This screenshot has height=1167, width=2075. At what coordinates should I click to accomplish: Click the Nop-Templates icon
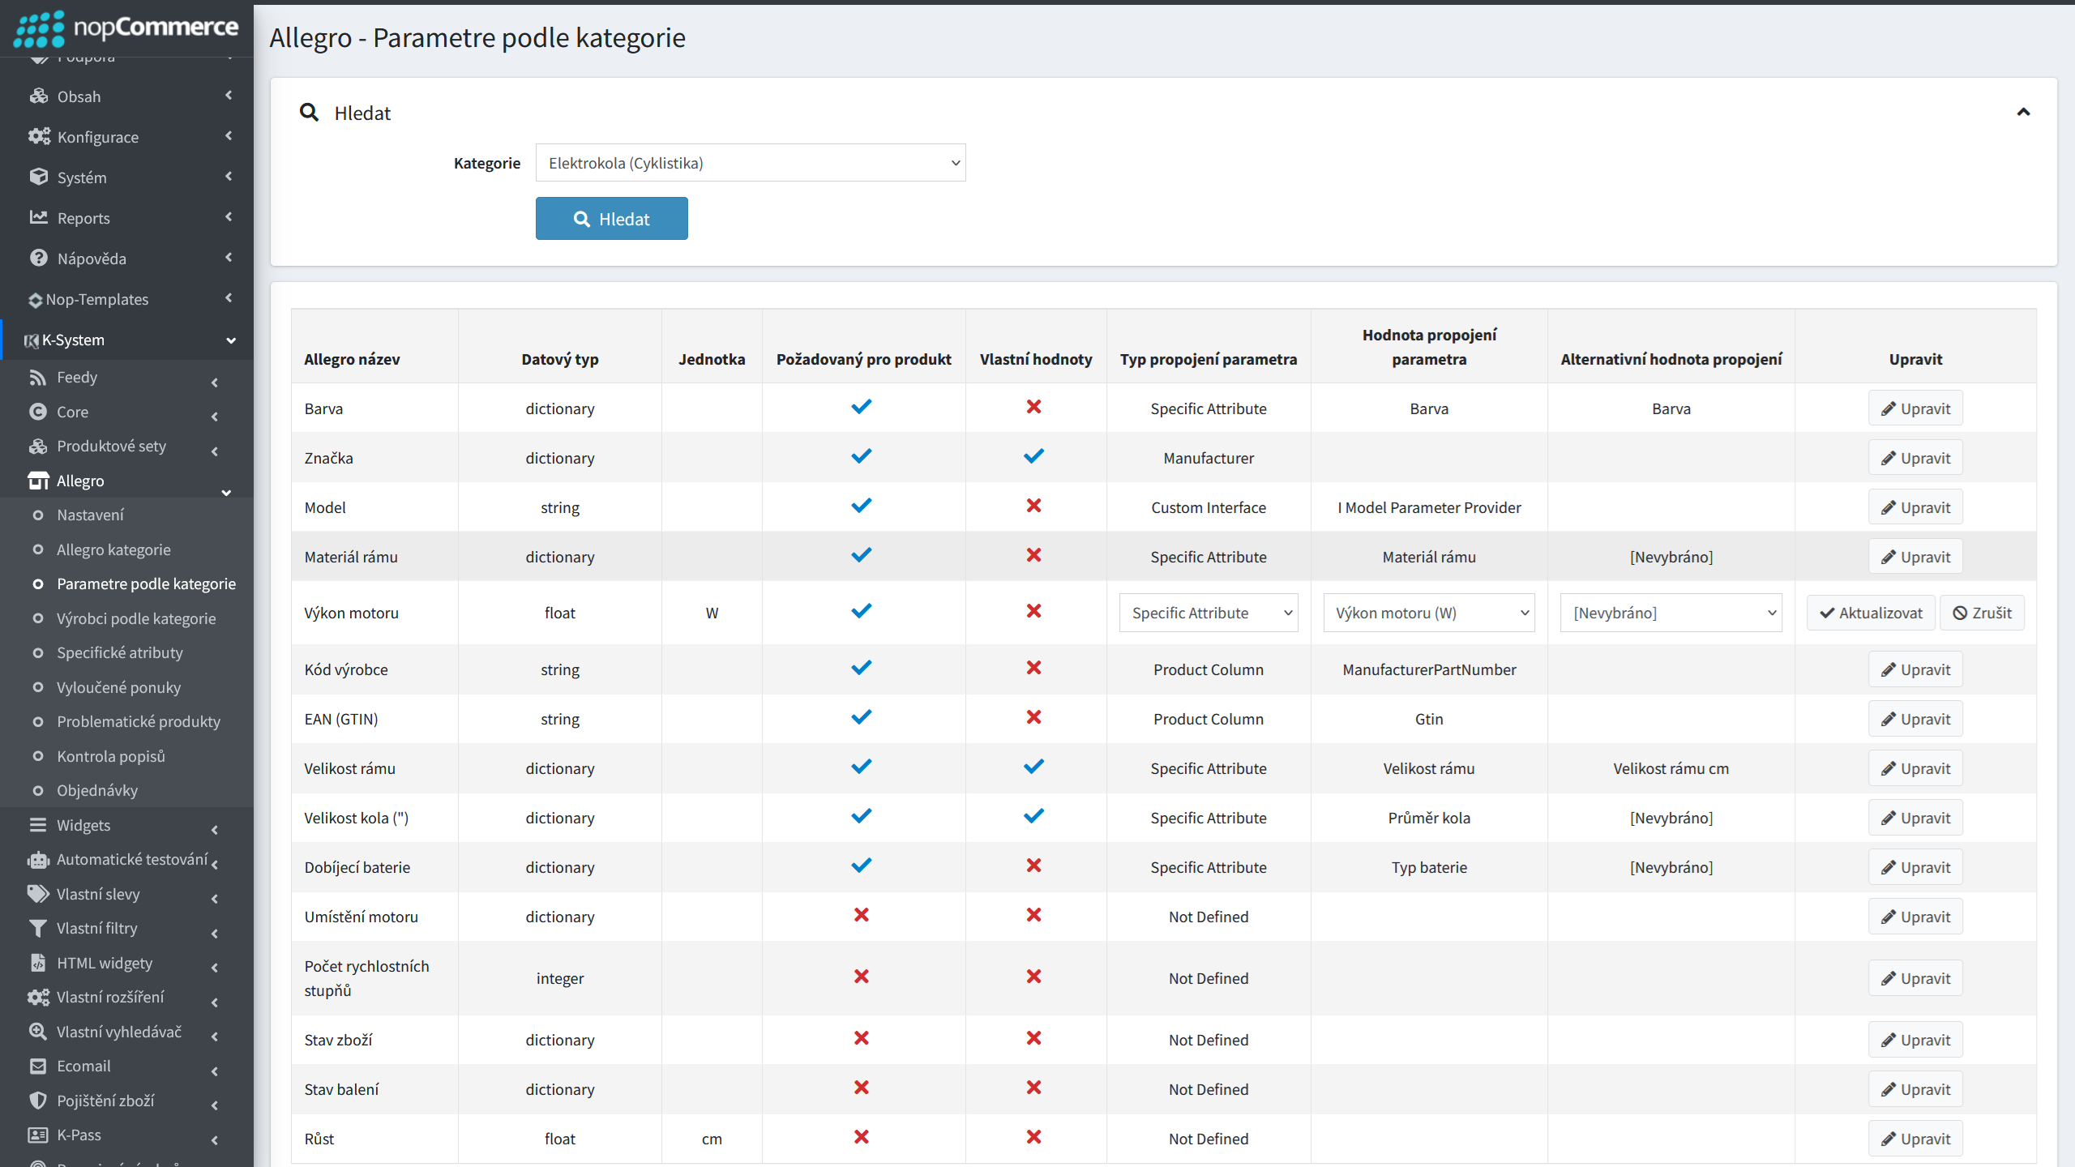click(35, 300)
